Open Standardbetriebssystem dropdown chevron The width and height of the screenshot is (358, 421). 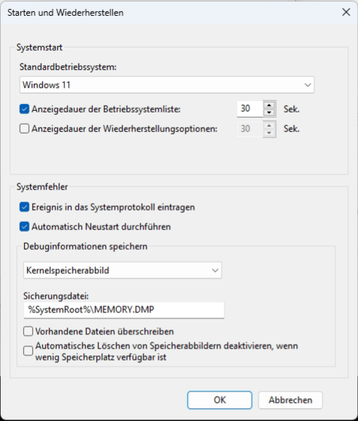308,85
